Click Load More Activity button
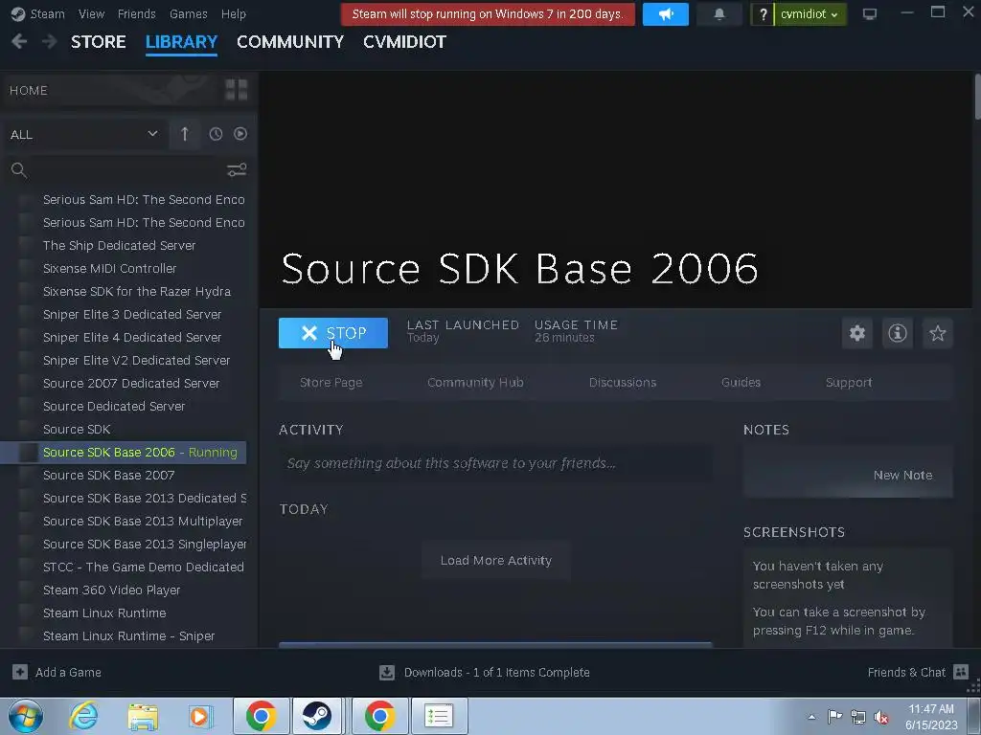This screenshot has width=981, height=735. click(496, 561)
